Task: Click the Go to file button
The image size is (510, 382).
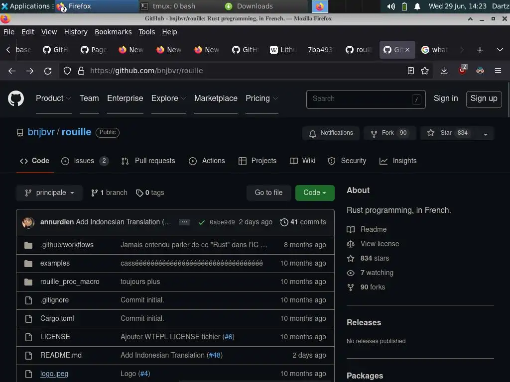Action: (268, 192)
